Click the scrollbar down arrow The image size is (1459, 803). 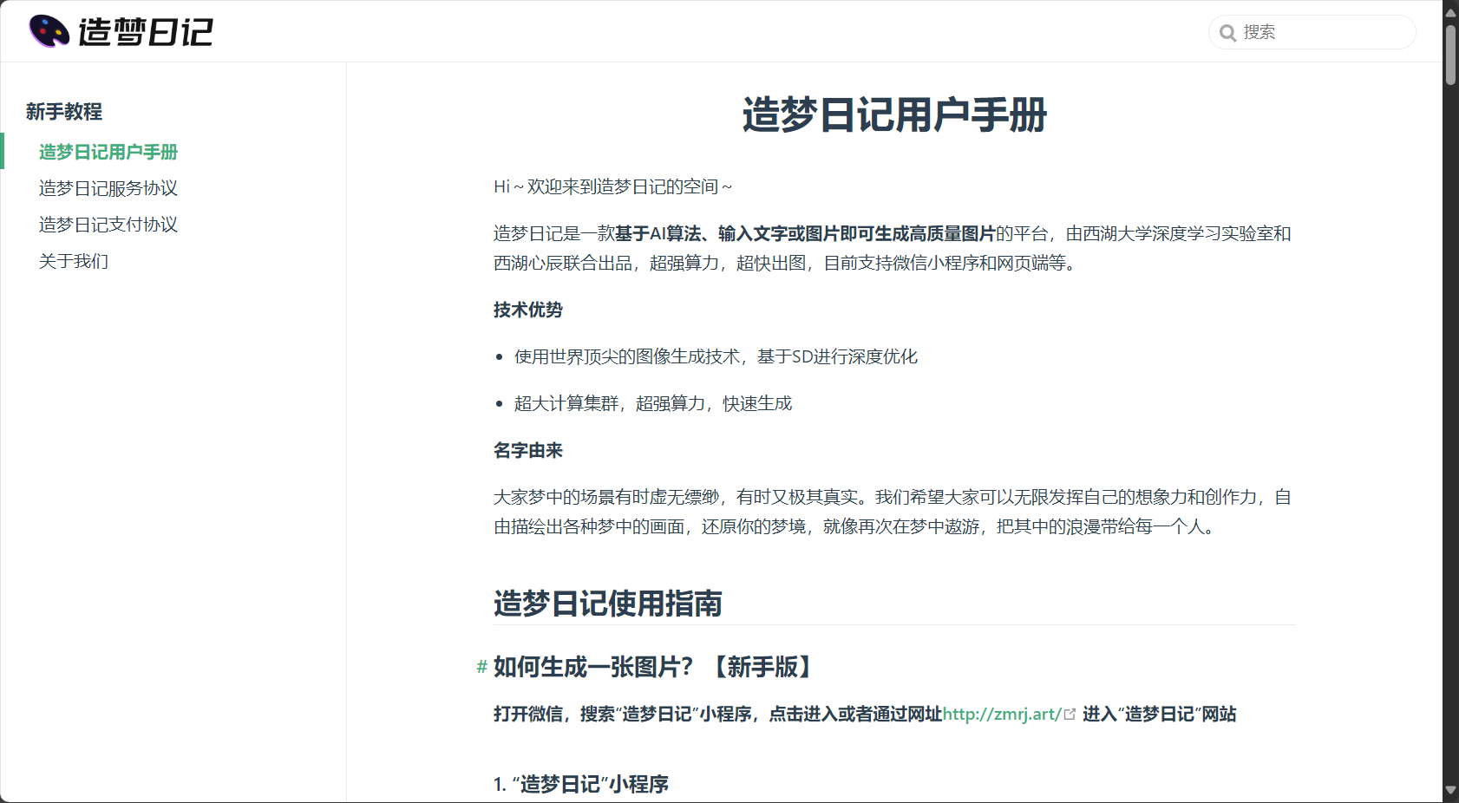pos(1450,790)
